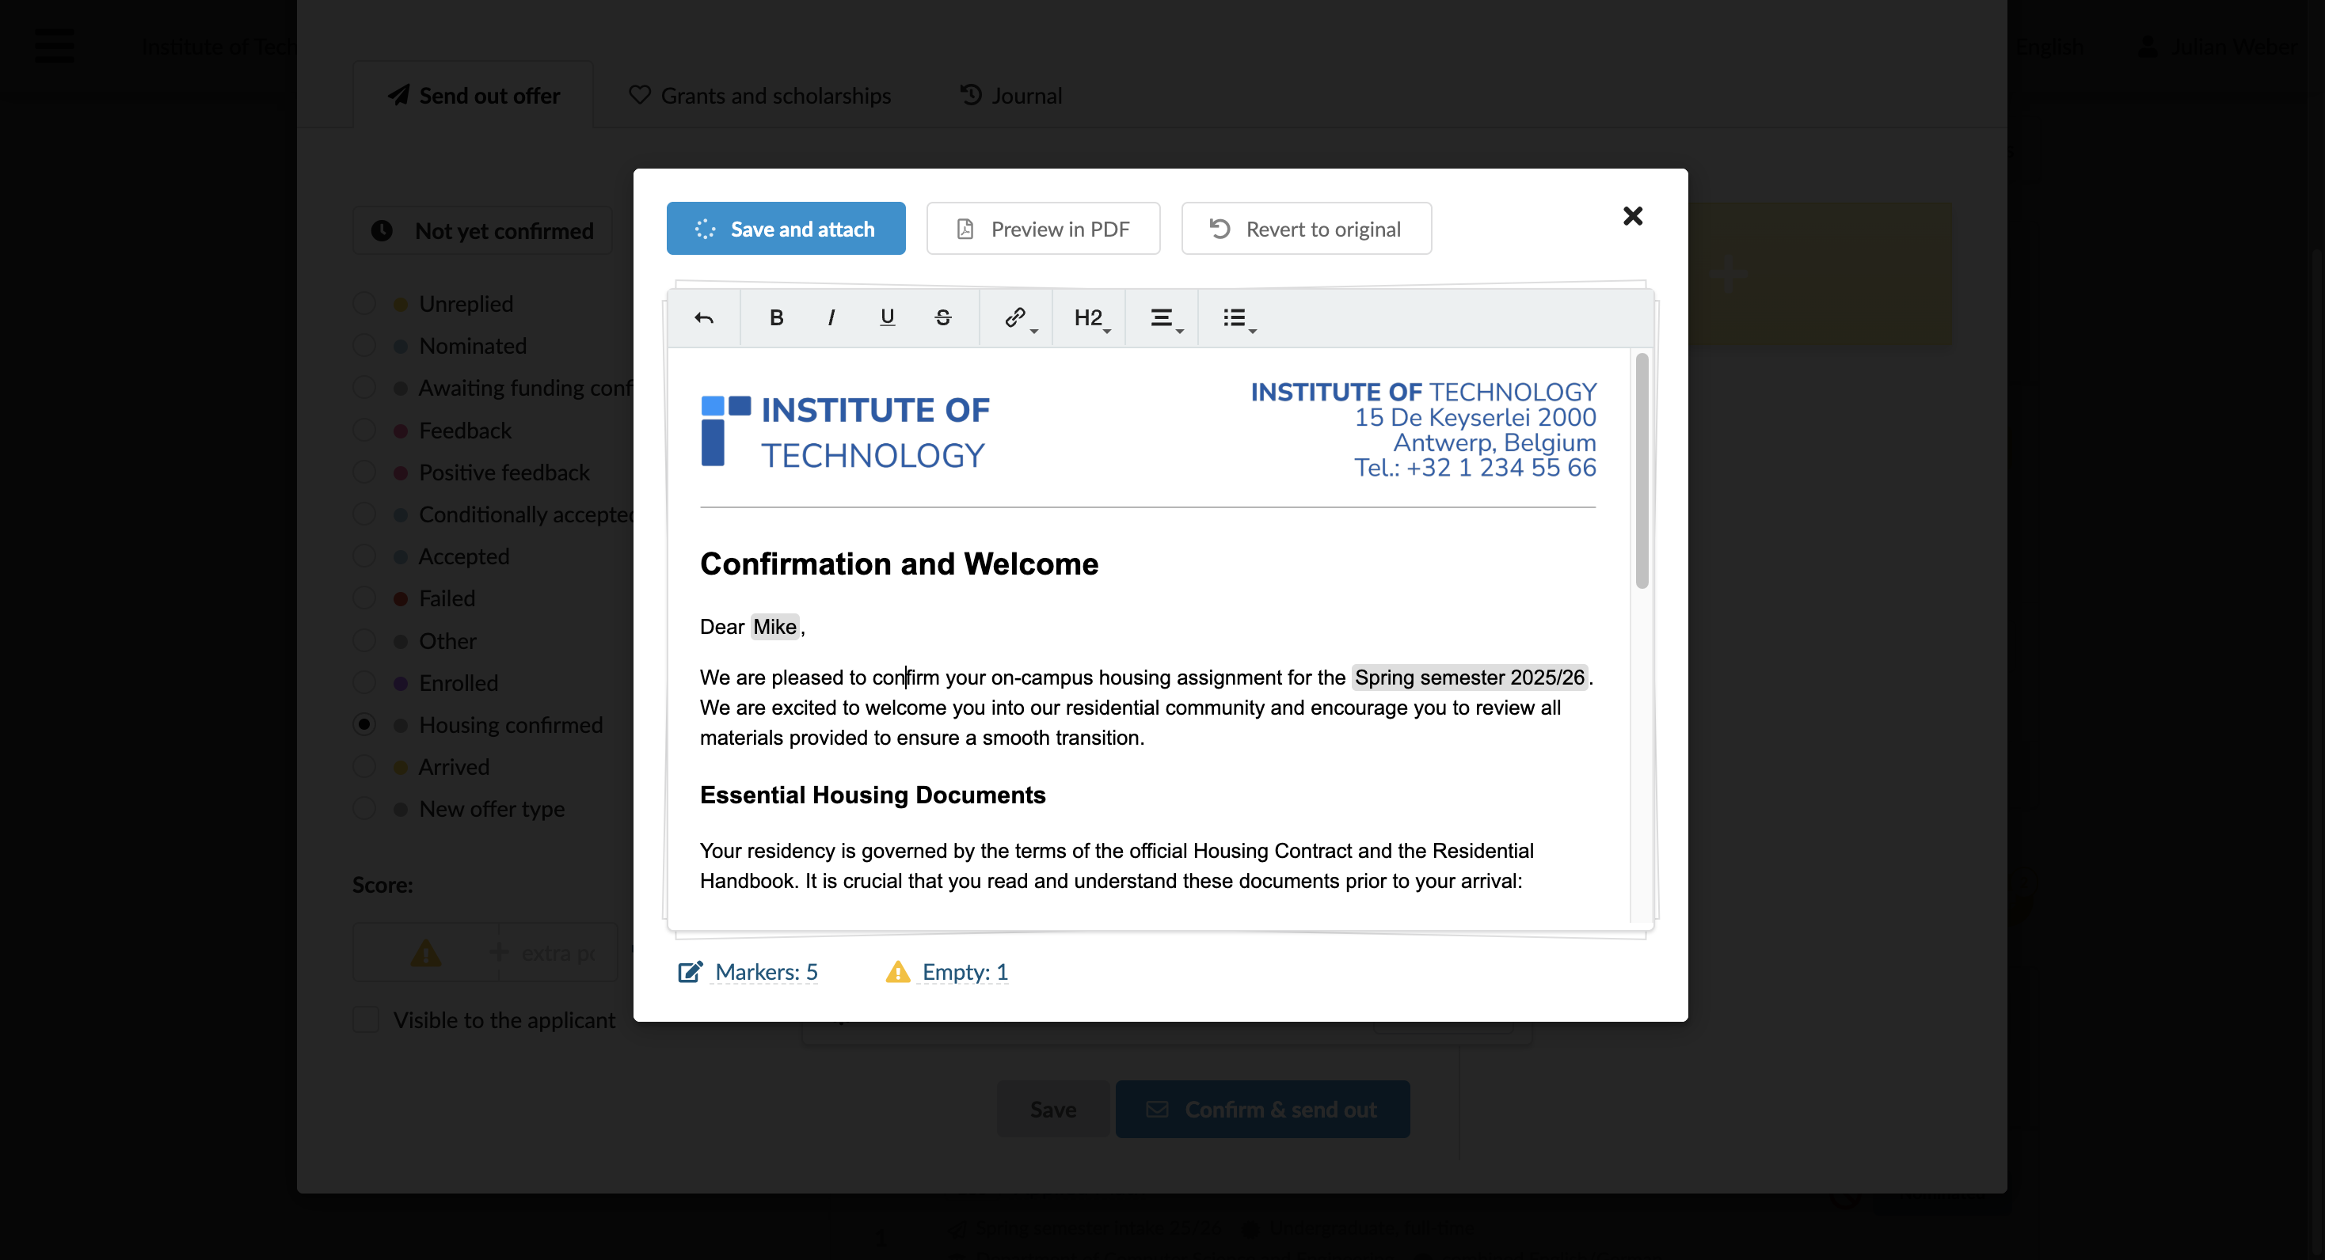
Task: Open the Markers: 5 link
Action: coord(766,972)
